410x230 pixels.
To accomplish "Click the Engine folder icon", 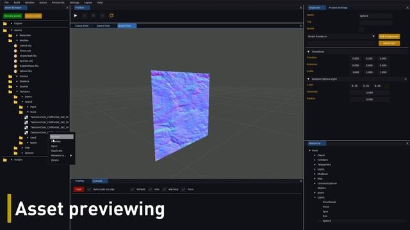I will [x=5, y=24].
